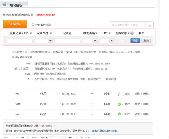Confirm with the blue 确定 button
This screenshot has height=139, width=169.
135,41
